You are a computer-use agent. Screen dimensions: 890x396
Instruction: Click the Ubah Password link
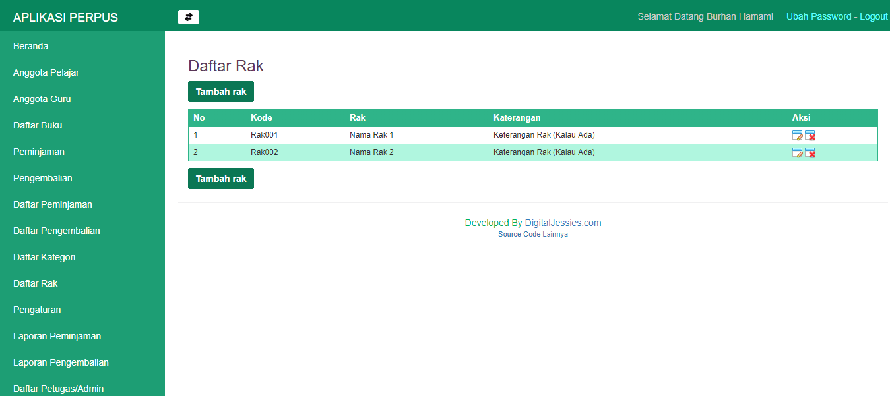point(818,16)
